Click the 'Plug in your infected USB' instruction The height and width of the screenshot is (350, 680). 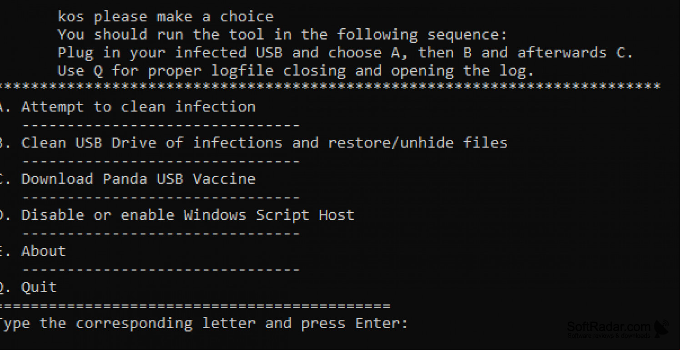[345, 53]
